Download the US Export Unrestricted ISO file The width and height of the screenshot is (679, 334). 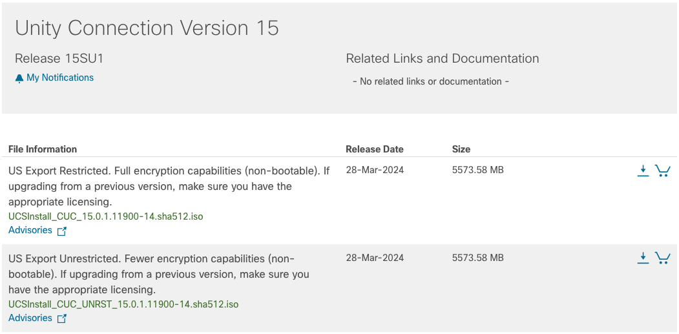(x=643, y=258)
